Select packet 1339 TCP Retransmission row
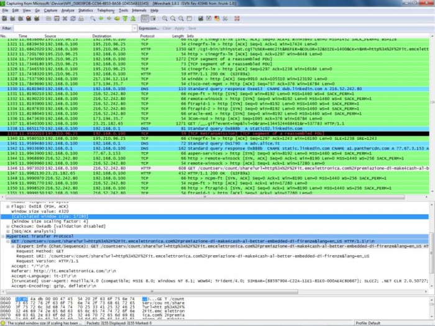This screenshot has height=326, width=435. [x=214, y=134]
